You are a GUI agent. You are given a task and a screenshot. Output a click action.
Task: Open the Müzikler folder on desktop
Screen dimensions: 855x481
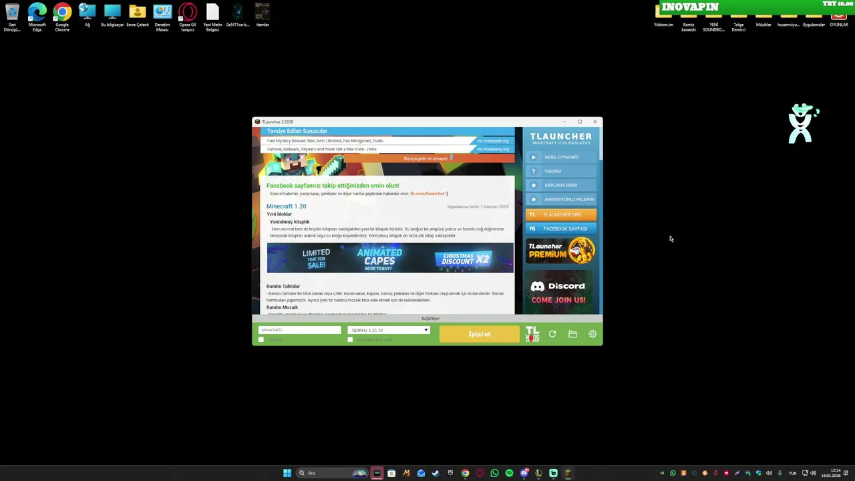tap(763, 21)
